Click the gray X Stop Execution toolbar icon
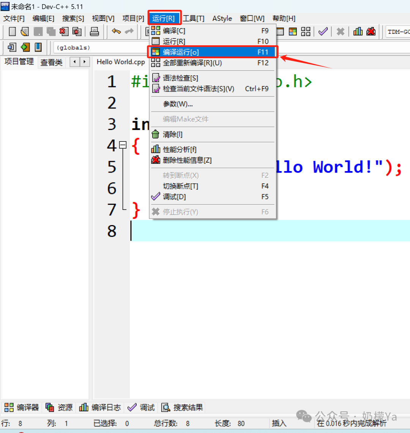The width and height of the screenshot is (410, 433). tap(341, 32)
